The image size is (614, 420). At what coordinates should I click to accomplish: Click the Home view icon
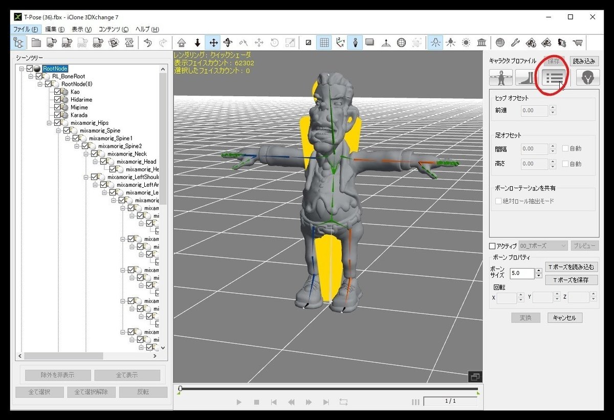(x=182, y=42)
